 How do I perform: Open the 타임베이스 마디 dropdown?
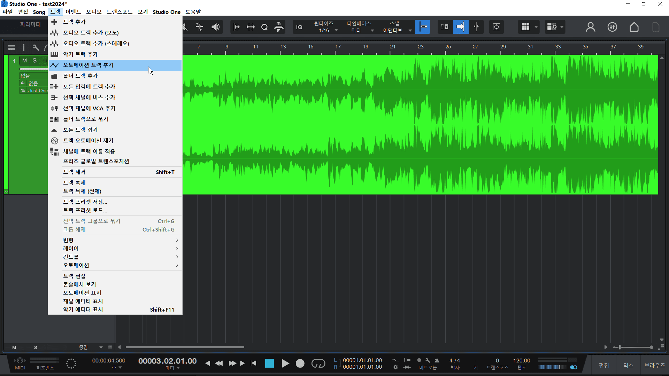(372, 30)
